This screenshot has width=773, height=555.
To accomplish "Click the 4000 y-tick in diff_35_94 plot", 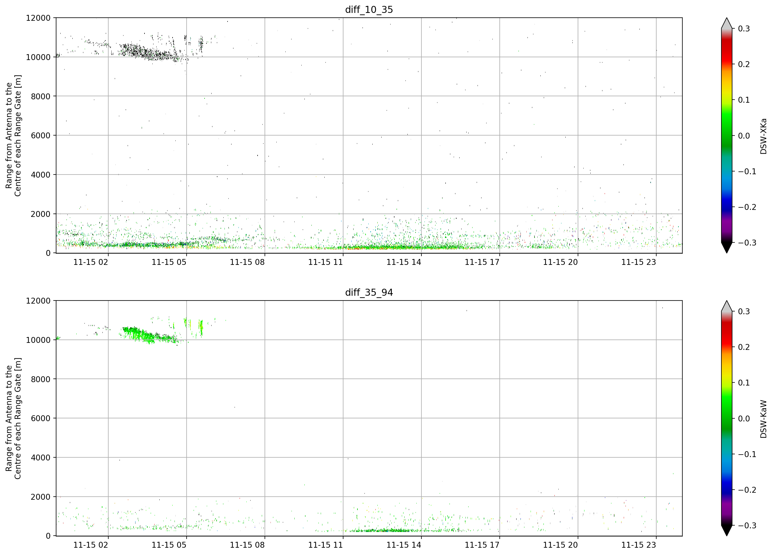I will 41,458.
